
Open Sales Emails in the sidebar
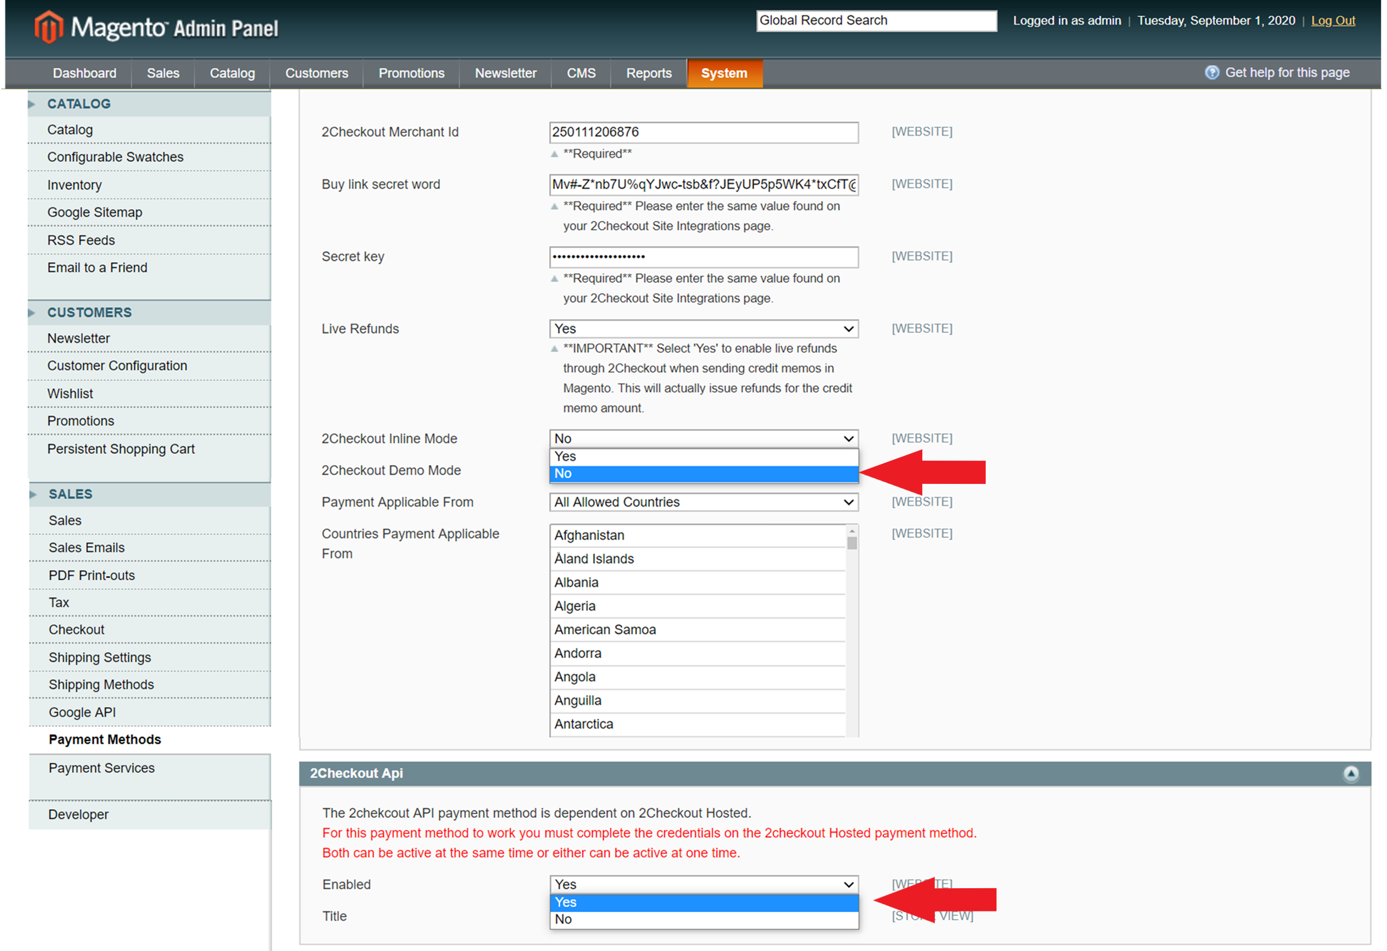click(150, 548)
